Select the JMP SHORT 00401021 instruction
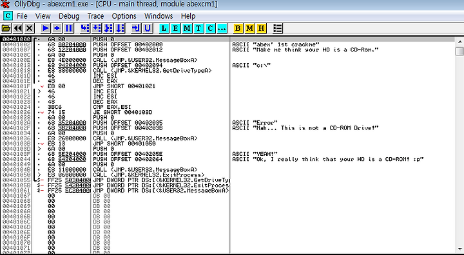Viewport: 464px width, 255px height. [x=124, y=86]
